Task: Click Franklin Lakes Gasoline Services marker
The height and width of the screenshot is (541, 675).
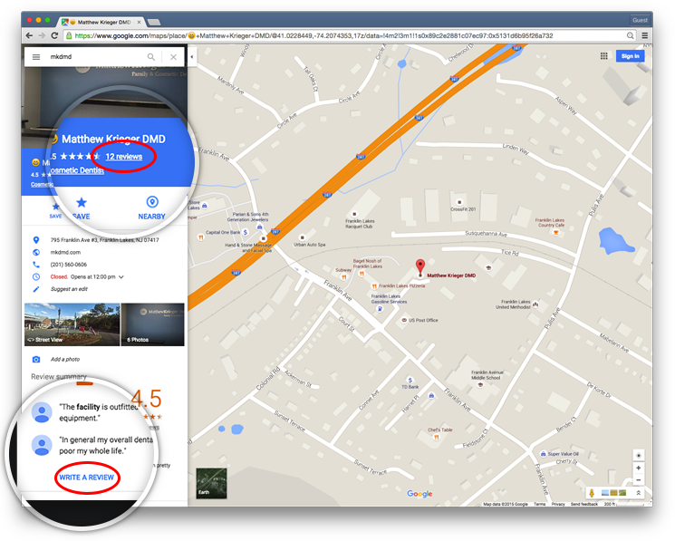Action: tap(380, 309)
